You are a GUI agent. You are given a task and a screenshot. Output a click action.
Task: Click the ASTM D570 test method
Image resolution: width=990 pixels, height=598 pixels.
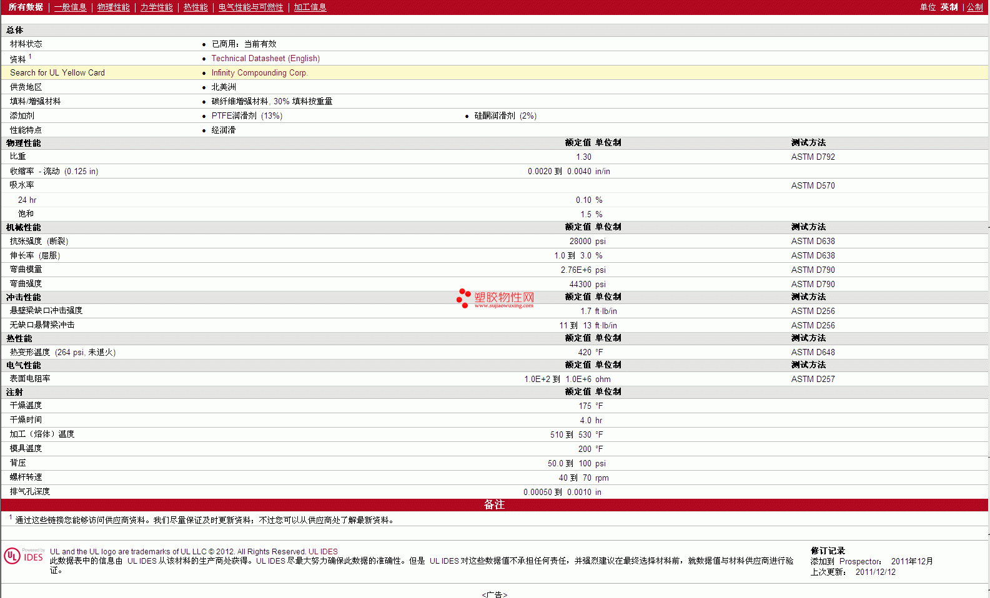[x=813, y=185]
